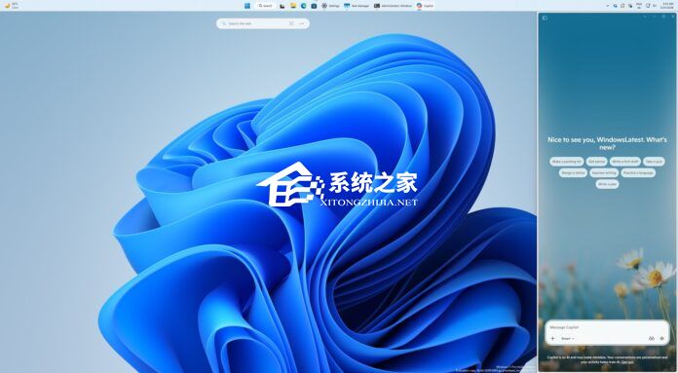This screenshot has width=678, height=373.
Task: Open the Edge browser taskbar icon
Action: pos(304,6)
